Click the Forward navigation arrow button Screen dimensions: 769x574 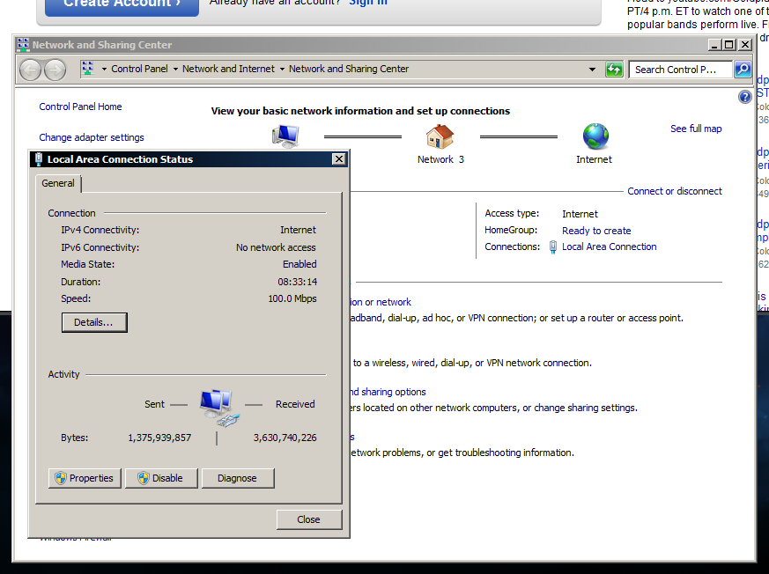coord(55,70)
